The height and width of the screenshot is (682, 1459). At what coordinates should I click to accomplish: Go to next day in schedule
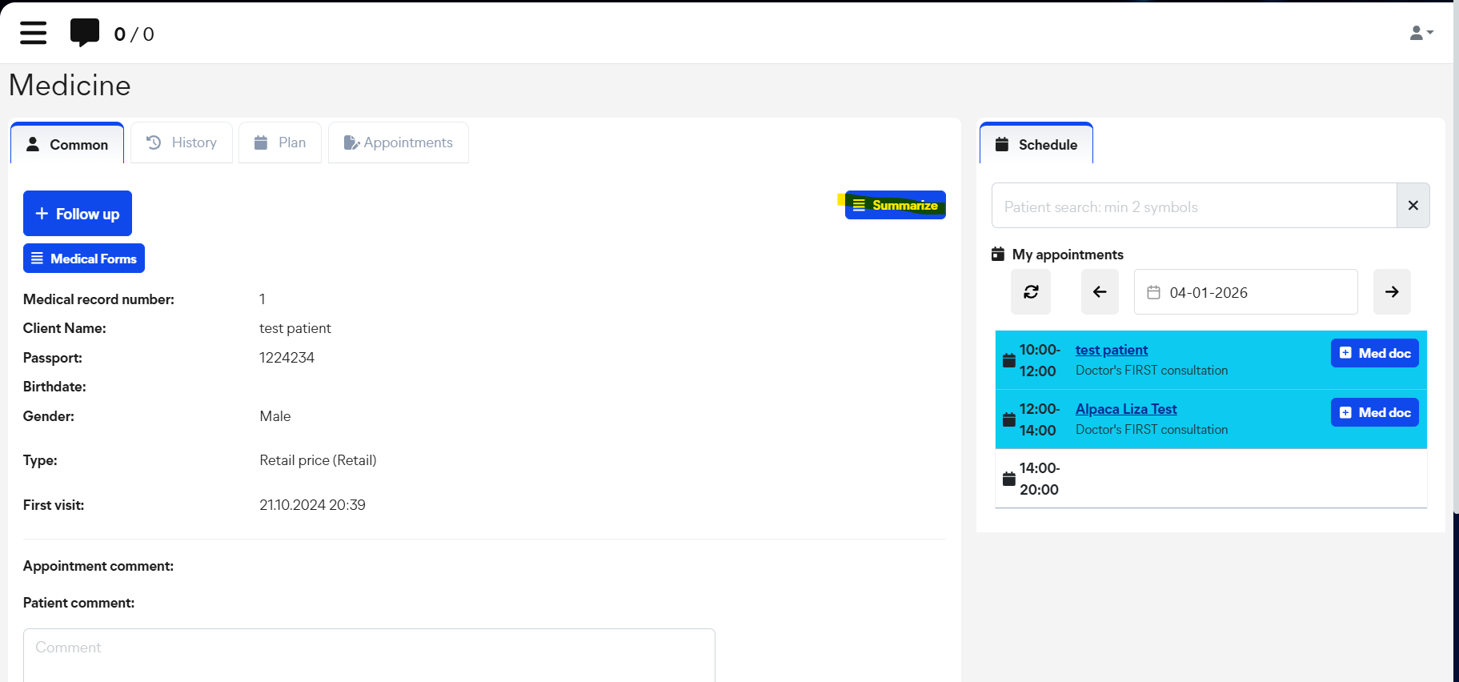pyautogui.click(x=1392, y=292)
